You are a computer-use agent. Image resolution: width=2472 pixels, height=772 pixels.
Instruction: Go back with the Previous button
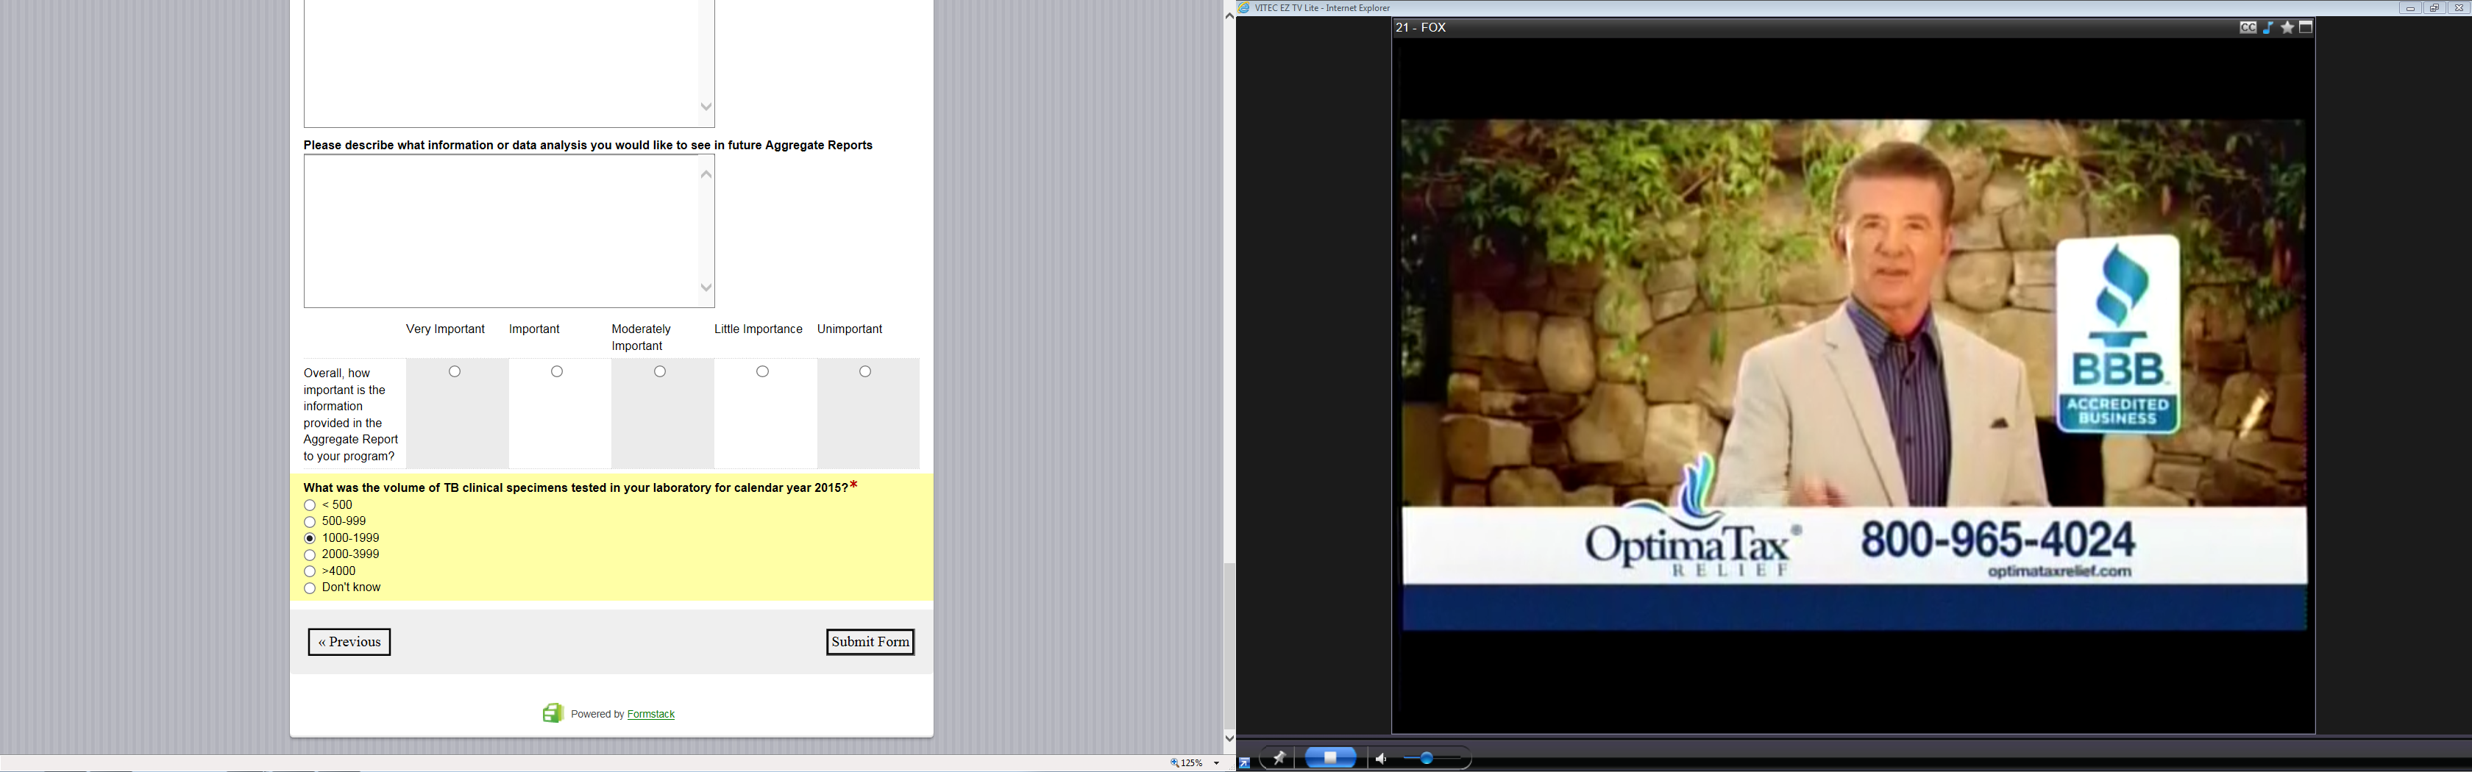point(349,642)
